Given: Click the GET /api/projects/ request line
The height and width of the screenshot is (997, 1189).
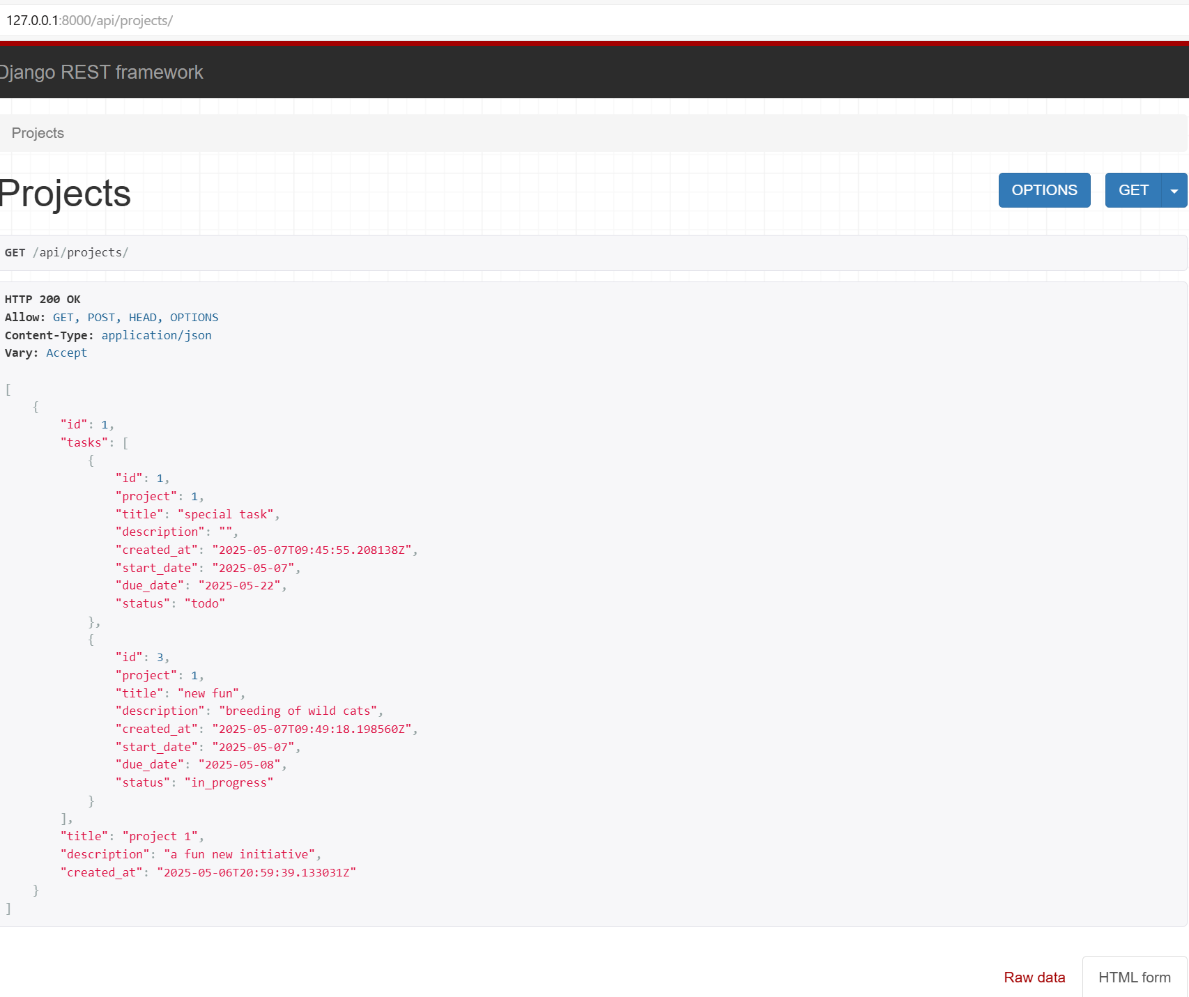Looking at the screenshot, I should [66, 253].
